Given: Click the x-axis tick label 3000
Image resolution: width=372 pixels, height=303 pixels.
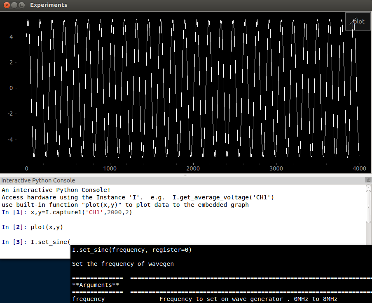Looking at the screenshot, I should 276,168.
